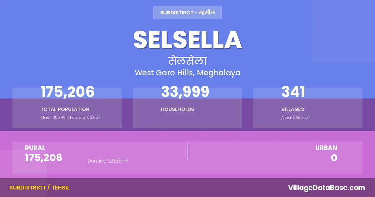Select the Hindi name सेलसेला
This screenshot has width=375, height=197.
(x=187, y=61)
